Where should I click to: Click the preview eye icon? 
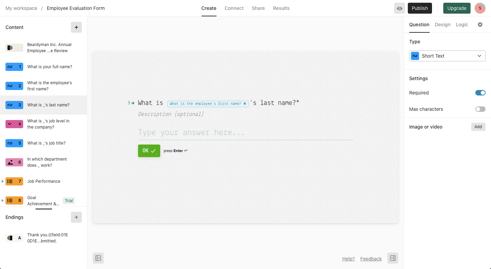click(399, 8)
